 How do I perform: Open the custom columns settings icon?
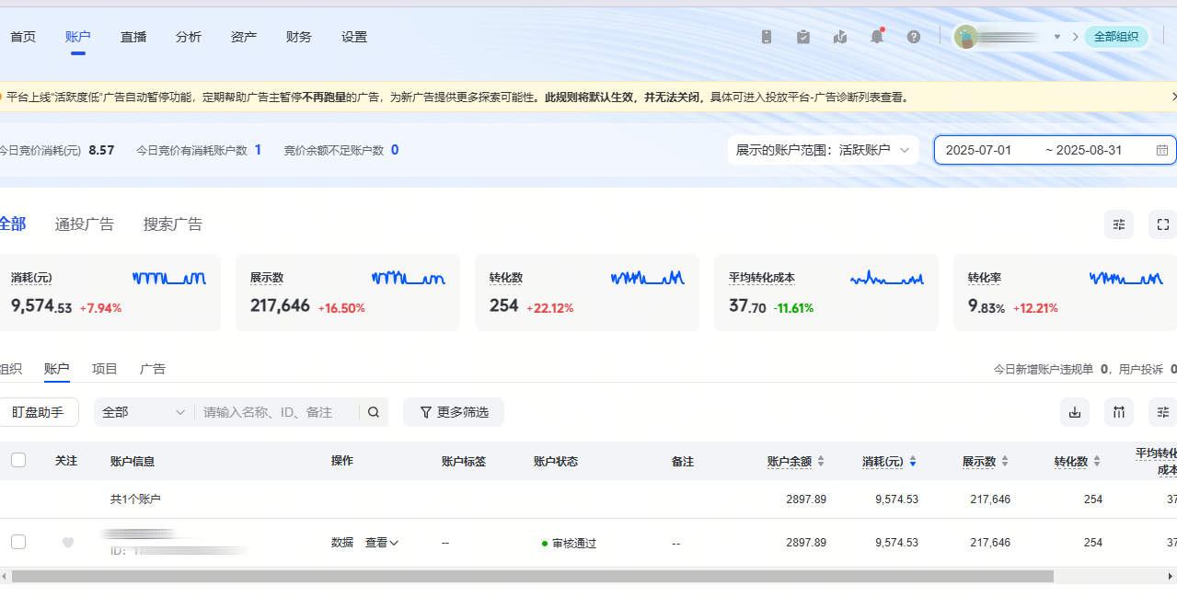click(1162, 412)
